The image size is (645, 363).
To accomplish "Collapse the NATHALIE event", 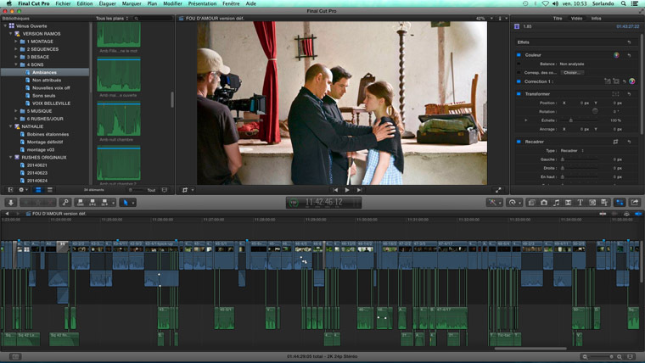I will (x=11, y=126).
